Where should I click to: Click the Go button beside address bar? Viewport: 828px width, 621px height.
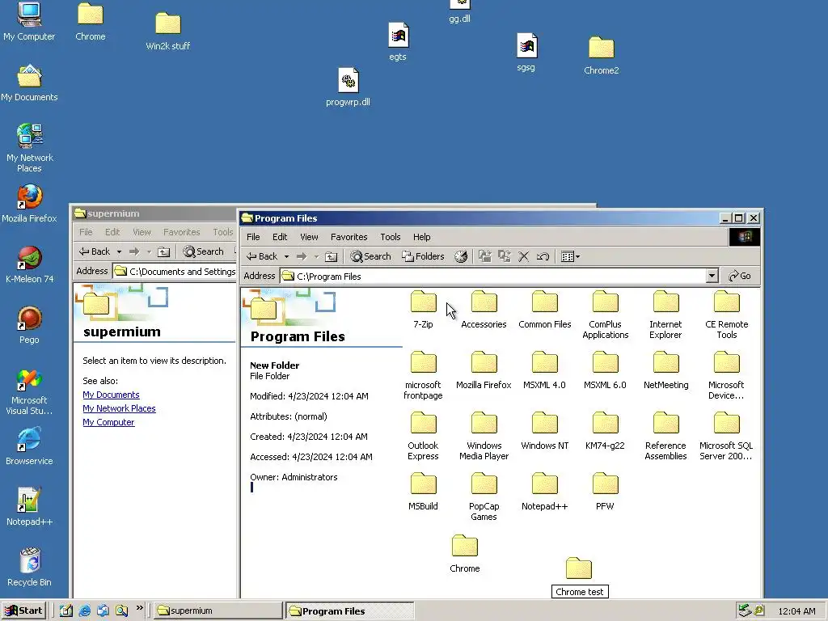[740, 276]
